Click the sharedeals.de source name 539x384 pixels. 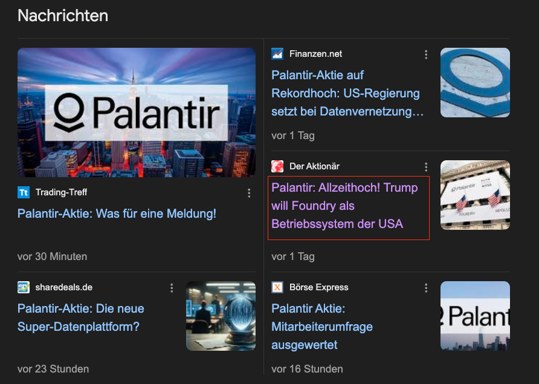click(64, 287)
